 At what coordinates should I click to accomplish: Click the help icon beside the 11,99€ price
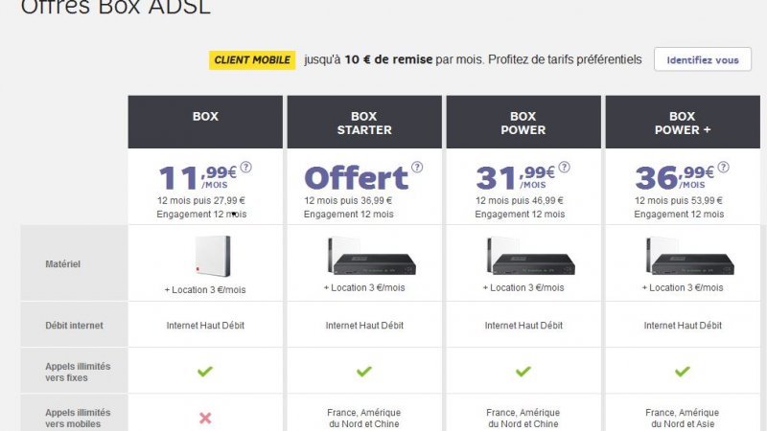point(245,167)
